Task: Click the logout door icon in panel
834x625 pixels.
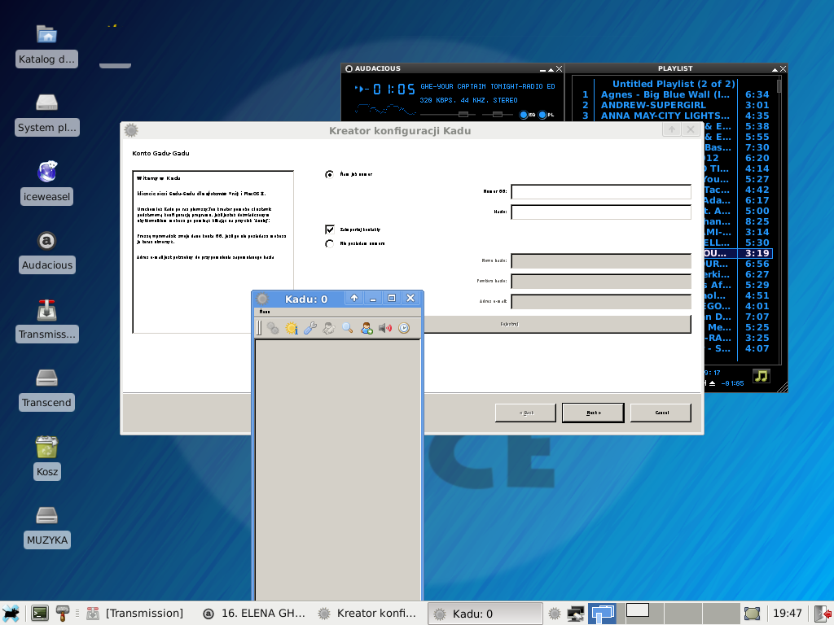Action: click(823, 614)
